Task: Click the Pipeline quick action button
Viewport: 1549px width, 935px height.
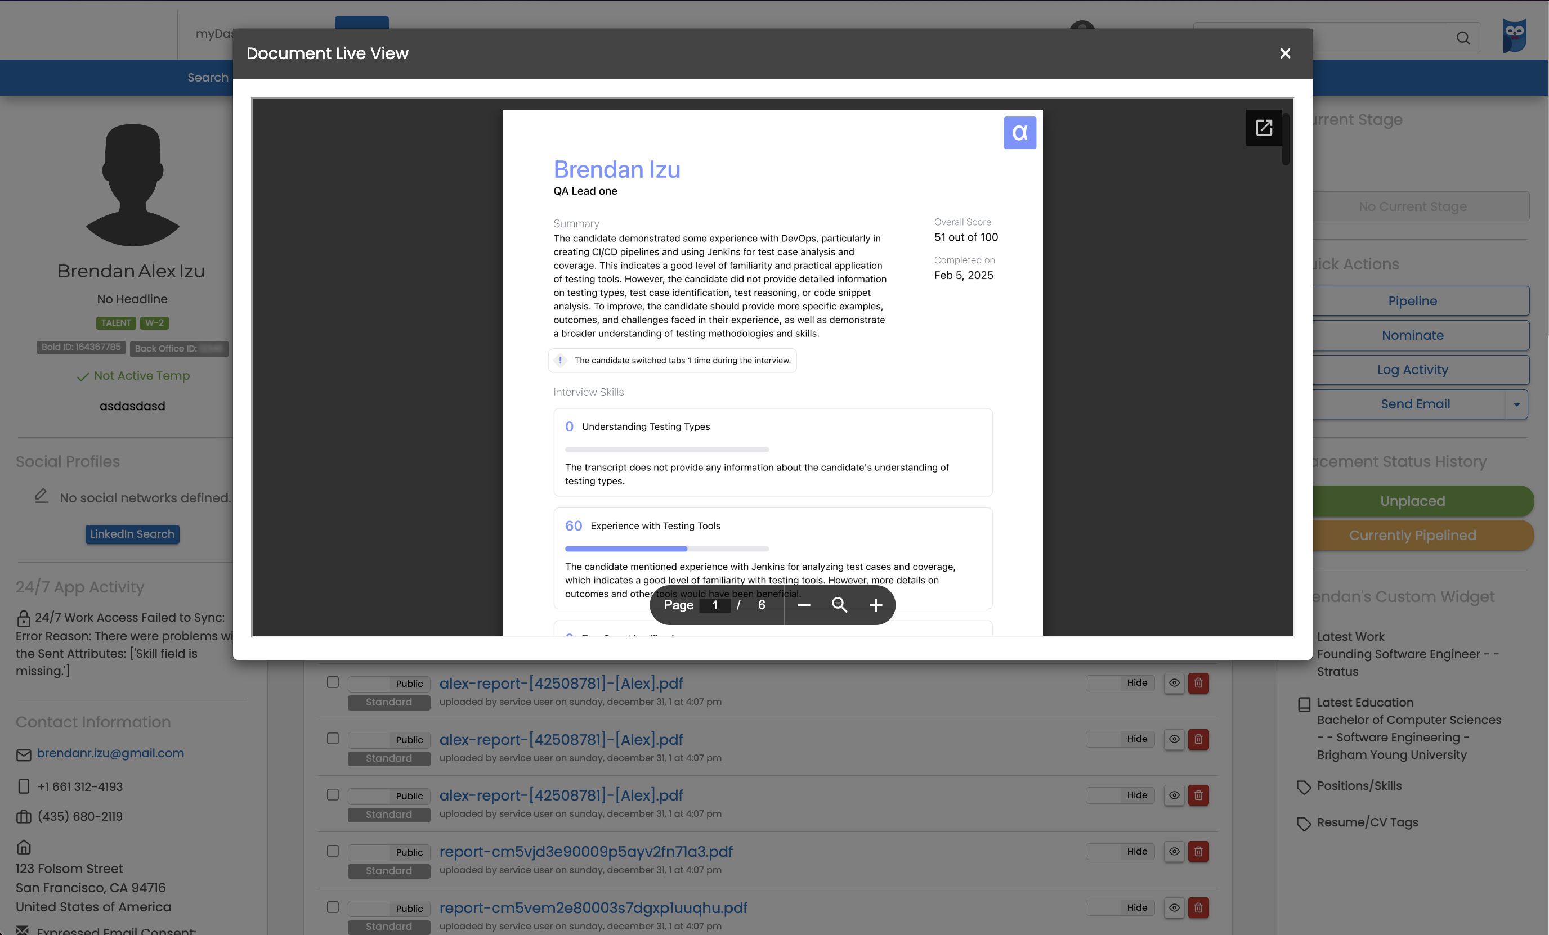Action: coord(1412,301)
